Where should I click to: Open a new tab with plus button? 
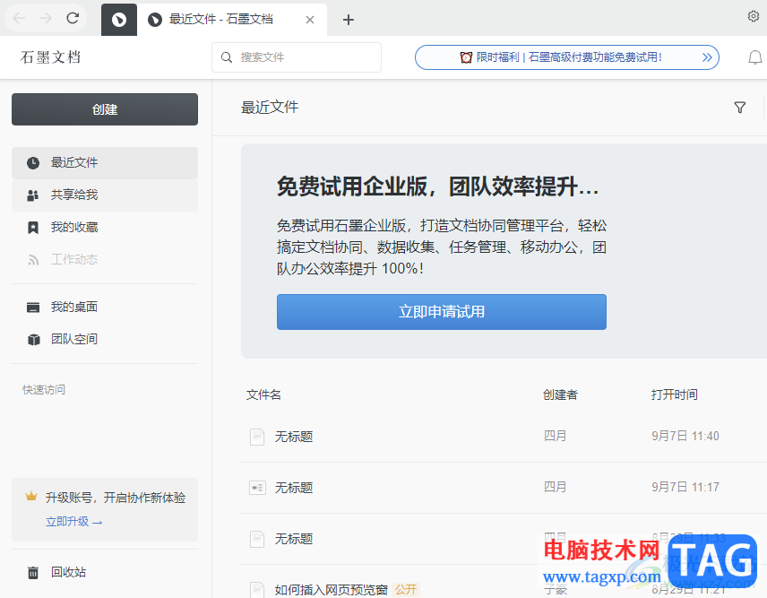tap(349, 20)
